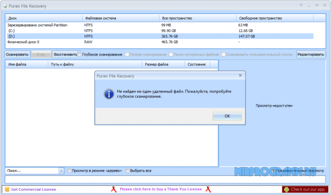Click the Редактировать button
The image size is (331, 195).
pos(311,54)
